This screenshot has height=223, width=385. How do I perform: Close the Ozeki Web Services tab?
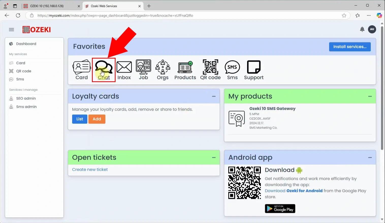click(x=139, y=6)
